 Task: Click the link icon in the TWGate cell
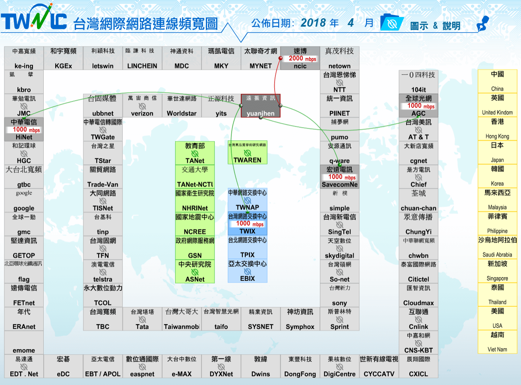[103, 130]
